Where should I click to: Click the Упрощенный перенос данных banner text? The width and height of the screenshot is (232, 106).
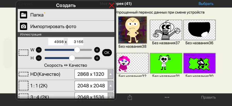click(x=160, y=12)
